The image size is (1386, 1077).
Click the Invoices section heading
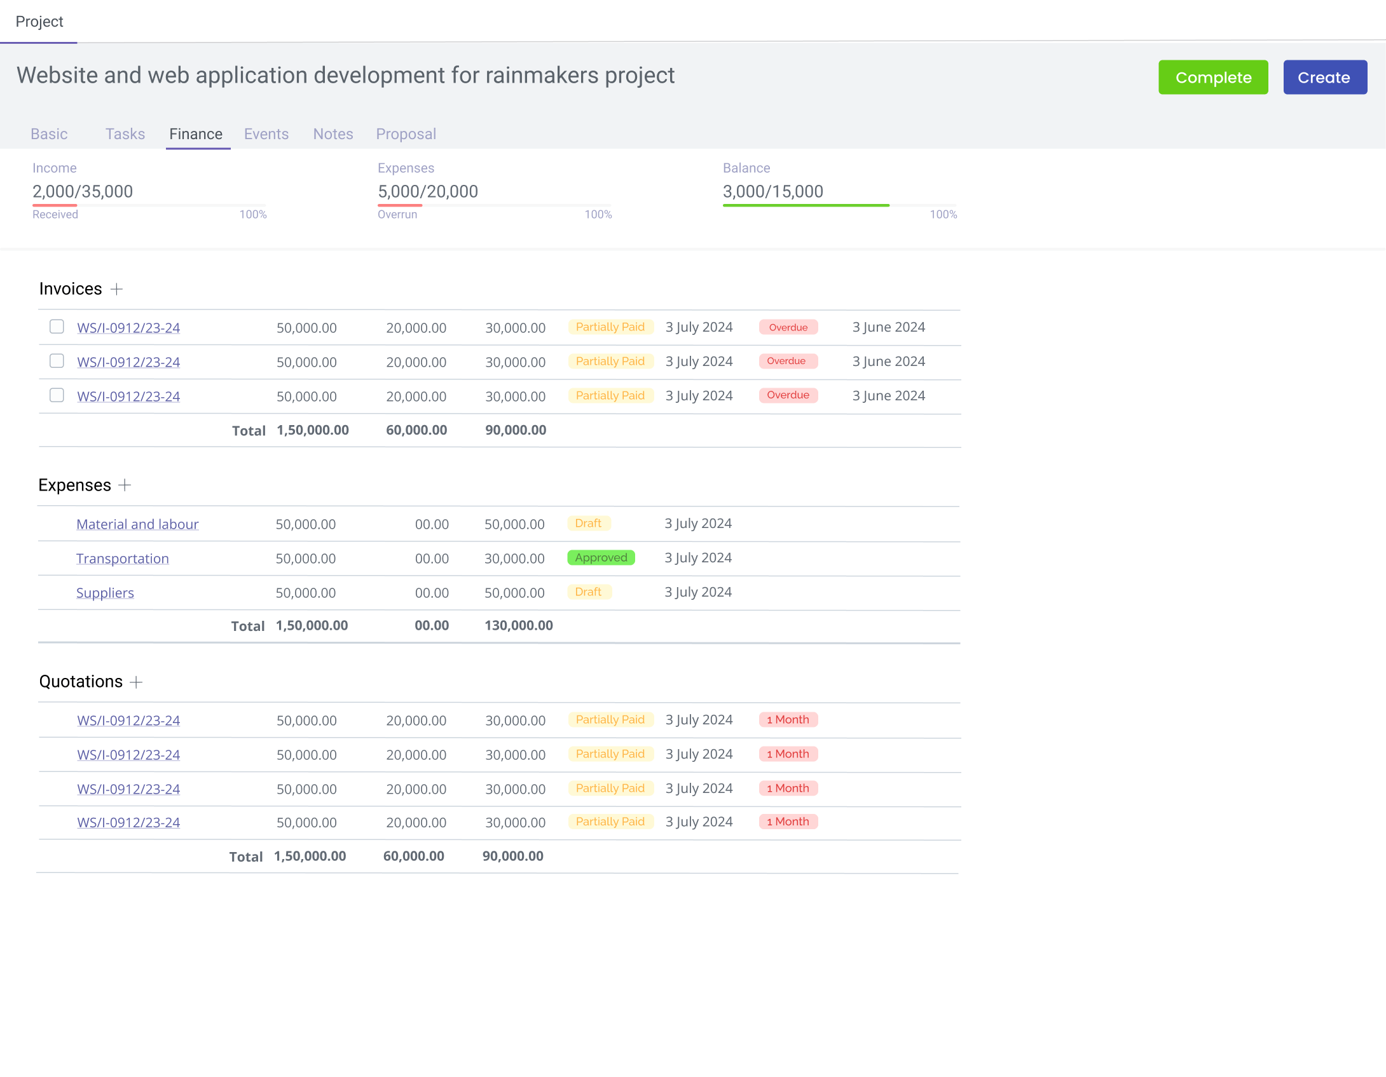pos(71,289)
